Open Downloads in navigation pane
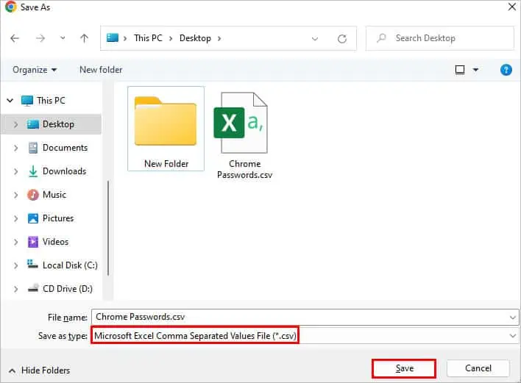The width and height of the screenshot is (521, 383). pos(57,171)
